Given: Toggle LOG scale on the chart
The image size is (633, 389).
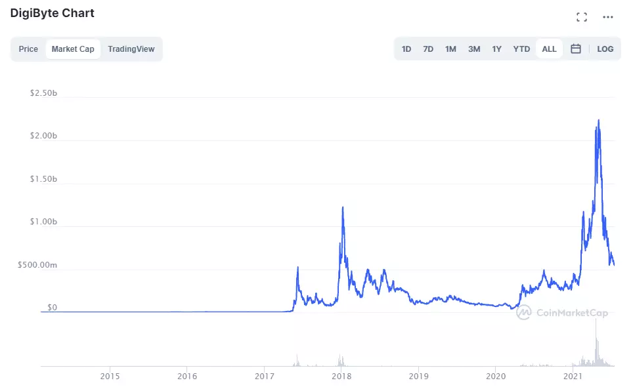Looking at the screenshot, I should (605, 49).
